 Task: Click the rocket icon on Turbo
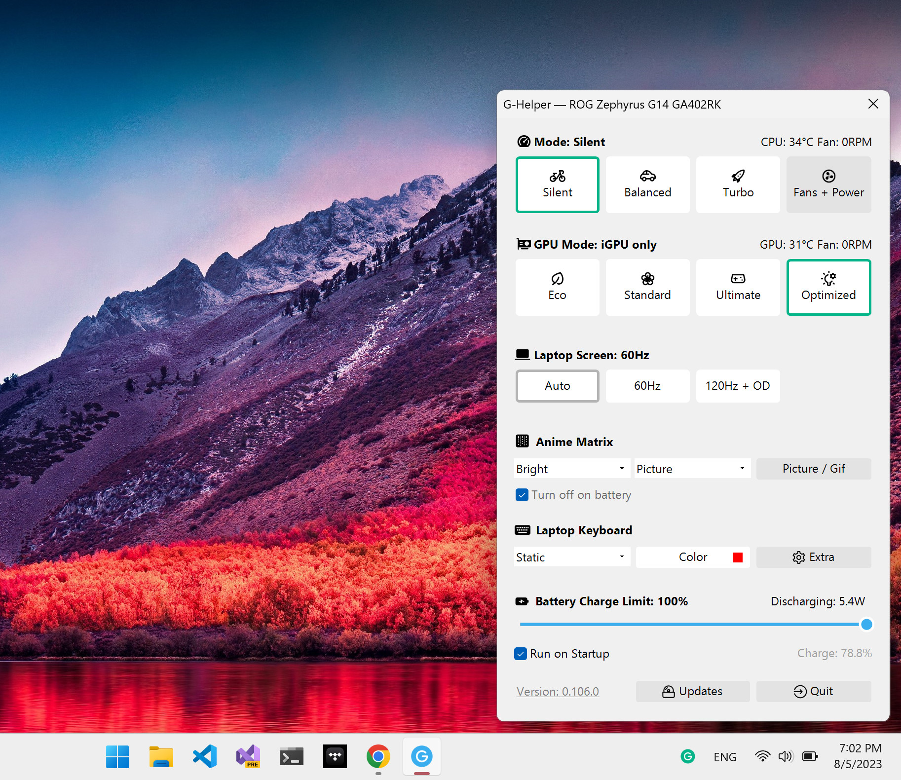pyautogui.click(x=738, y=176)
